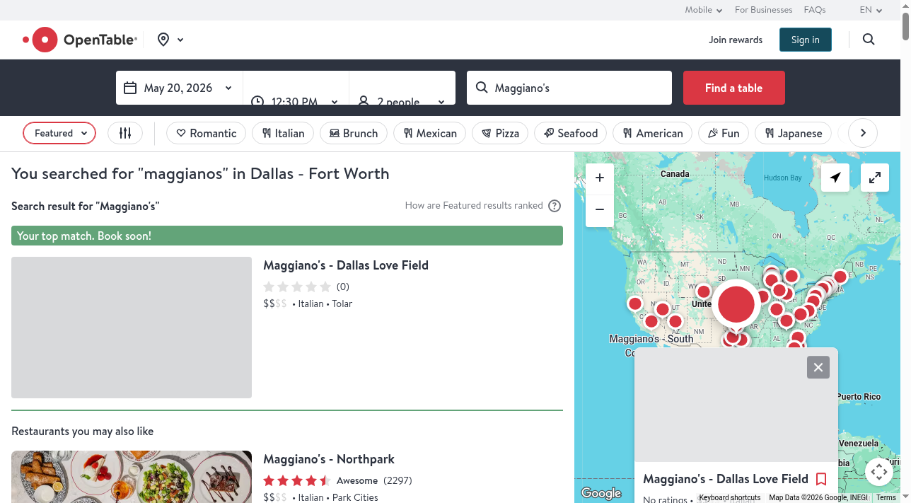The height and width of the screenshot is (503, 911).
Task: Open the For Businesses link
Action: pos(763,10)
